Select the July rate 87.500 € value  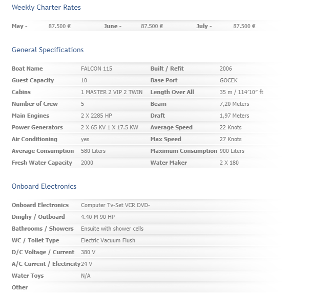point(244,26)
